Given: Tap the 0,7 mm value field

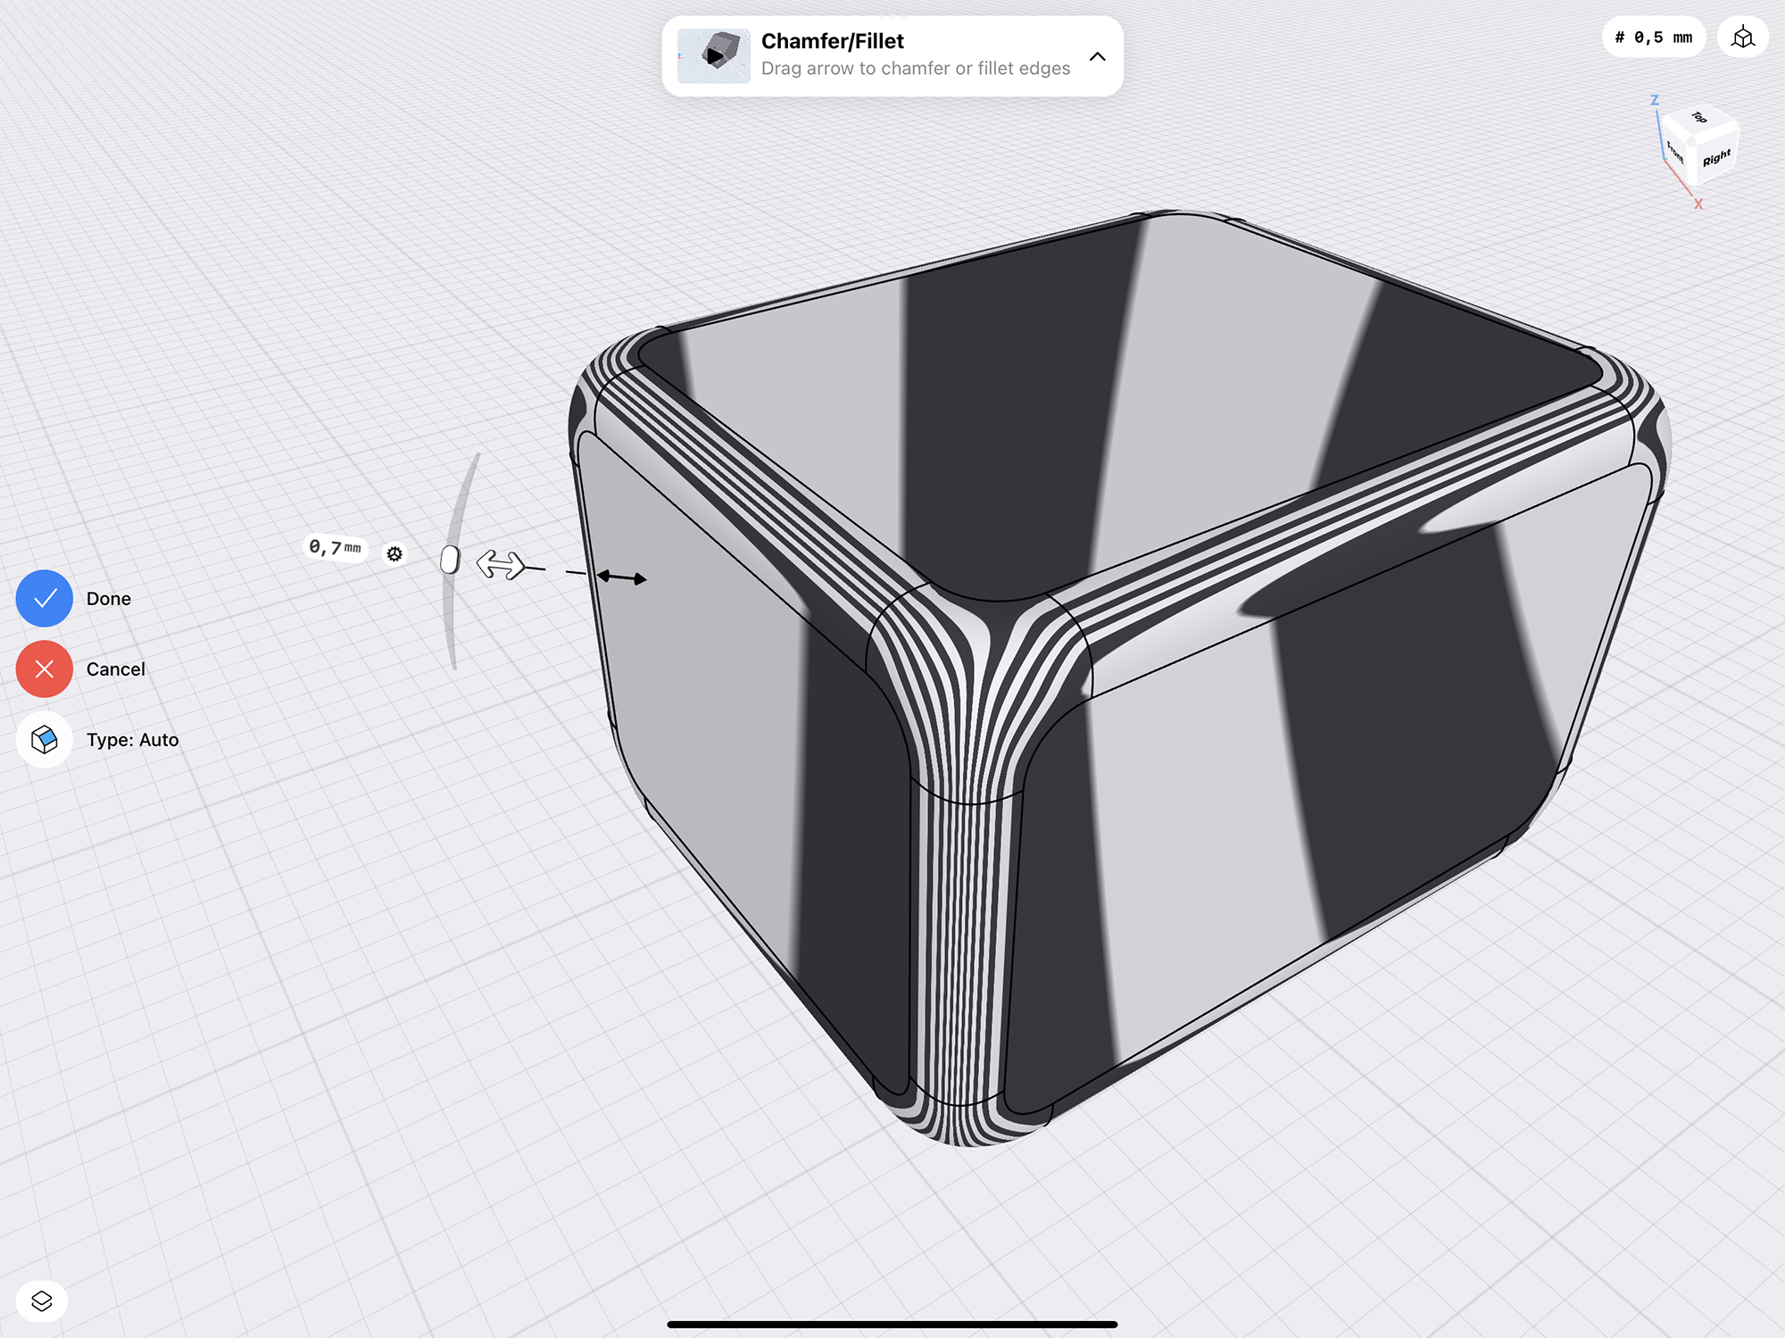Looking at the screenshot, I should [335, 547].
